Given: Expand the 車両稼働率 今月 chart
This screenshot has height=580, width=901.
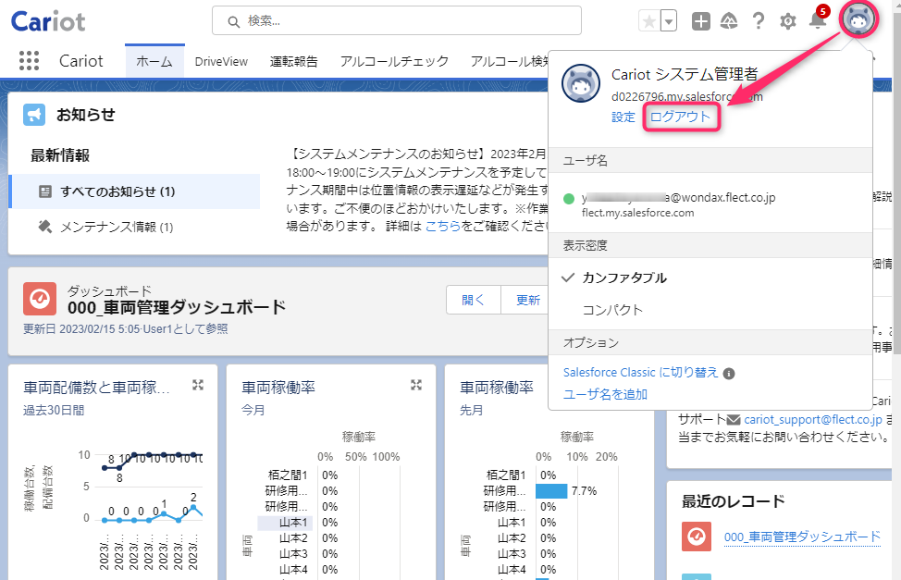Looking at the screenshot, I should coord(416,385).
